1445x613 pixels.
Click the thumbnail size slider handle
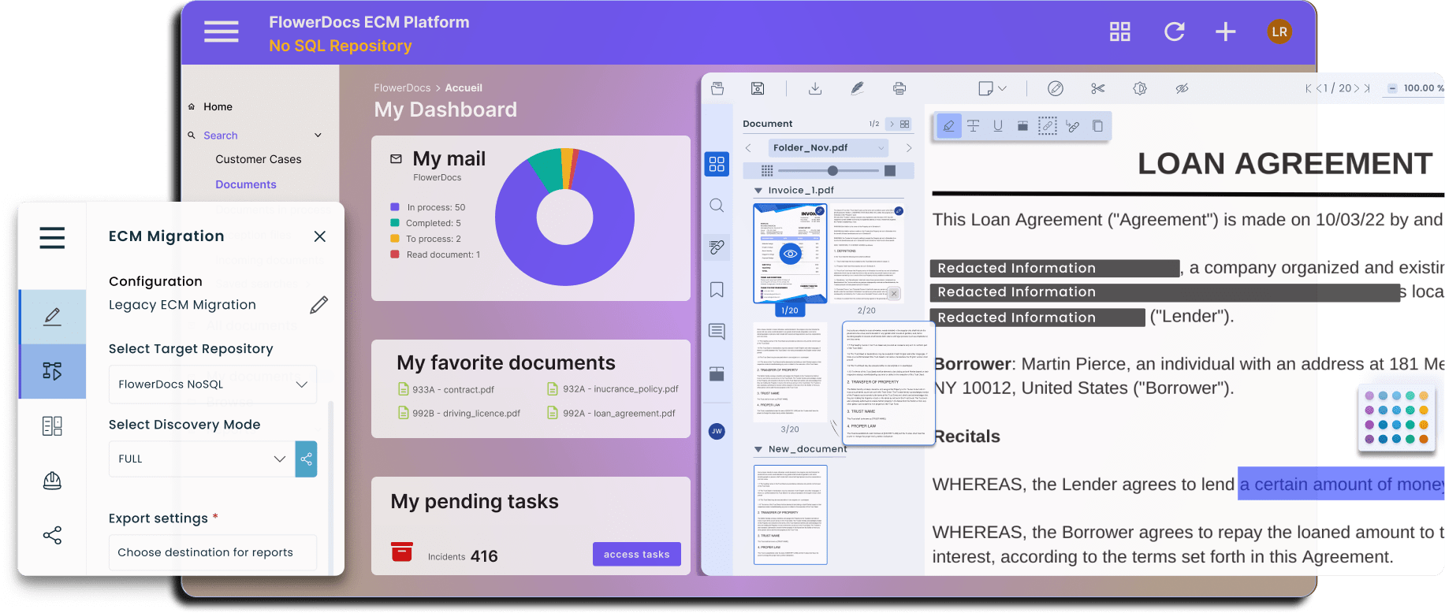[832, 171]
